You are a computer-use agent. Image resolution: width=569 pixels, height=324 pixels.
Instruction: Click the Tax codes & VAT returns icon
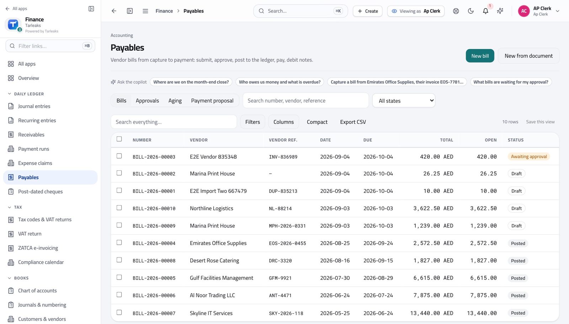[11, 220]
